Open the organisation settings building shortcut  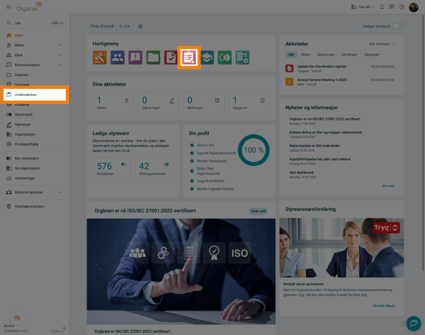pos(242,57)
